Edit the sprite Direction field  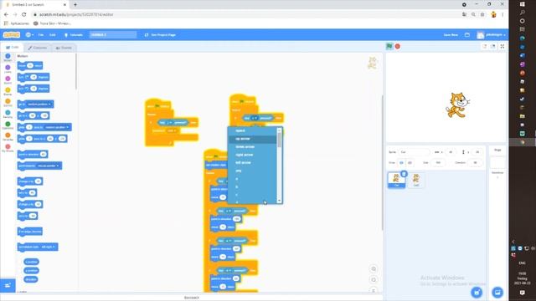pos(475,163)
